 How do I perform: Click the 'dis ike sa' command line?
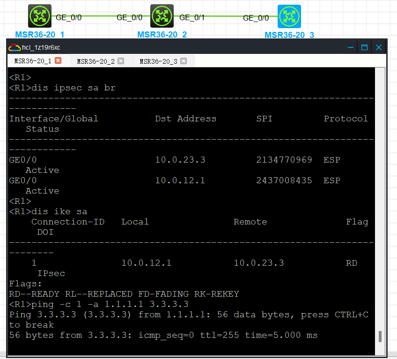click(x=48, y=211)
